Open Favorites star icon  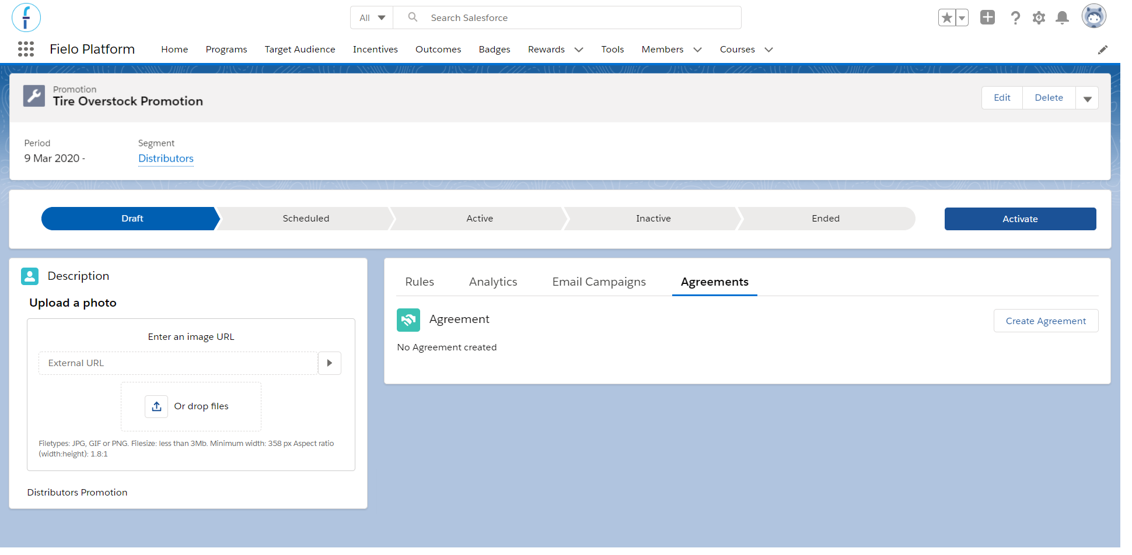coord(946,17)
